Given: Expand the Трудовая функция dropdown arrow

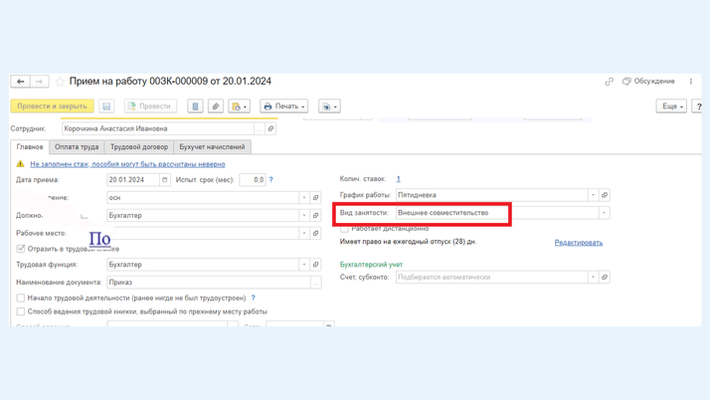Looking at the screenshot, I should (x=304, y=265).
